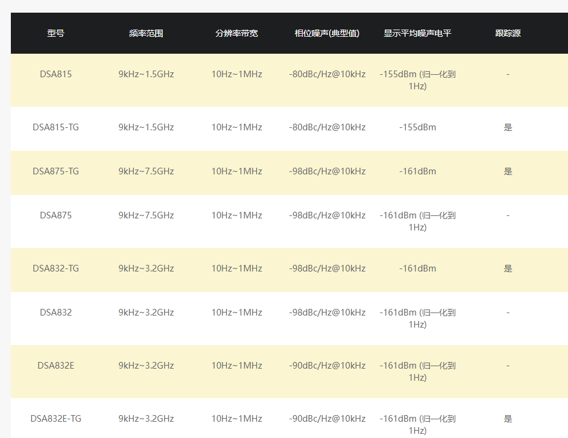Click -80dBc/Hz@10kHz in the non-TG DSA815 row
Screen dimensions: 568x438
[327, 74]
